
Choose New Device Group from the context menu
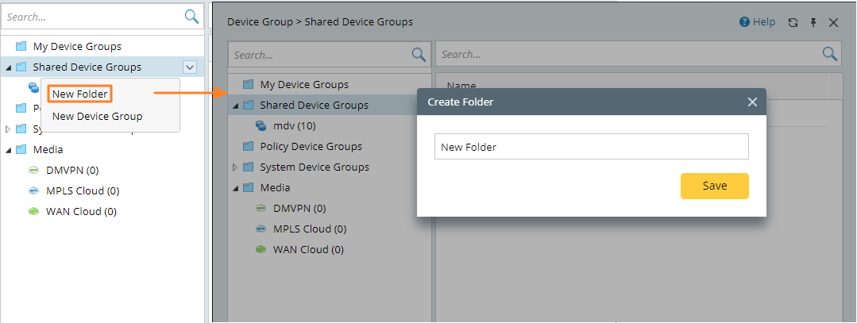pos(97,116)
